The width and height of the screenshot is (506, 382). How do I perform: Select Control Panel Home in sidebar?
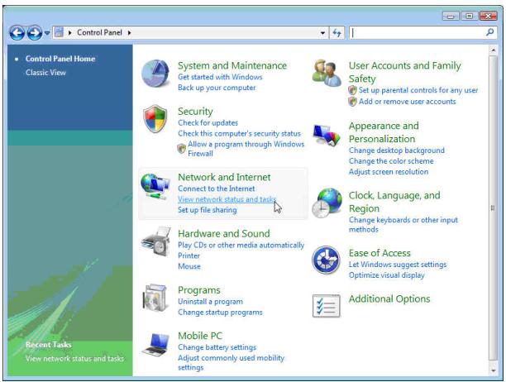(60, 59)
